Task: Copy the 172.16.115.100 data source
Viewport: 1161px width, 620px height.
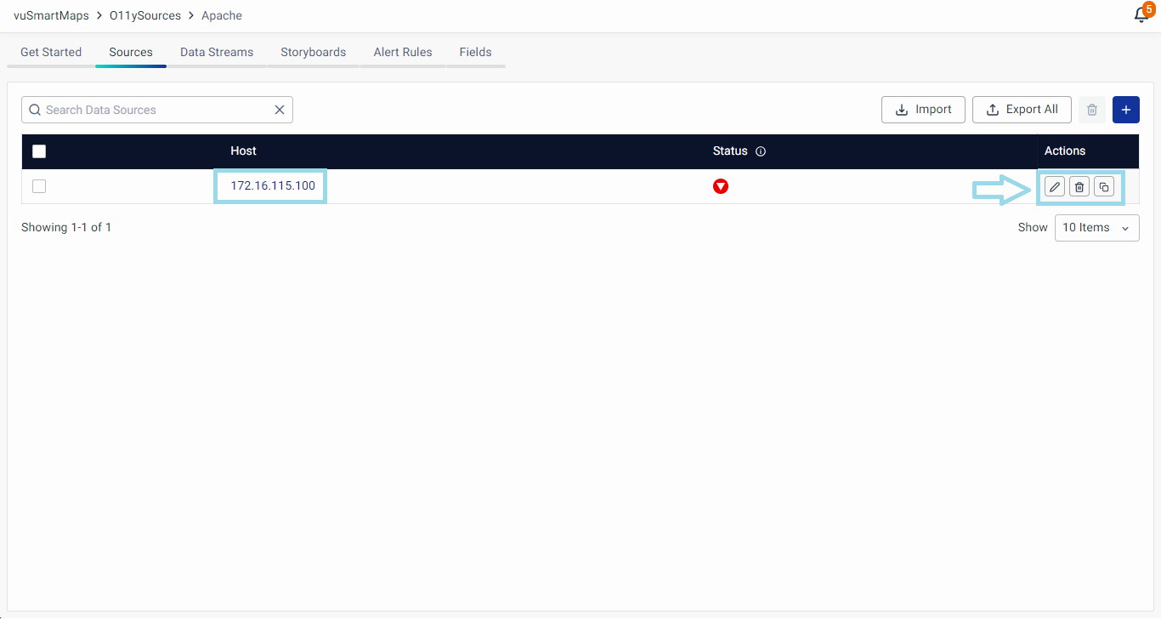Action: [1103, 187]
